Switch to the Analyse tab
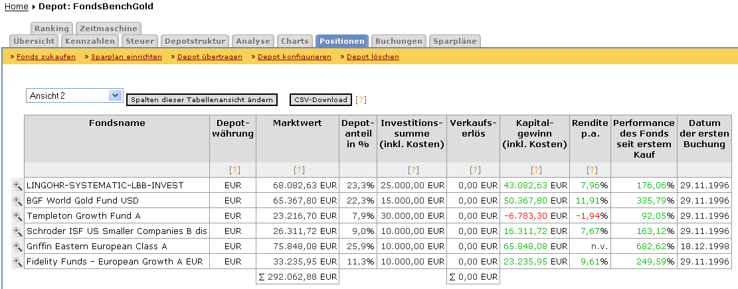This screenshot has height=289, width=738. [253, 41]
